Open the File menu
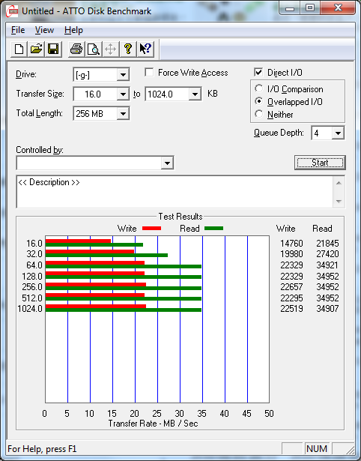 click(18, 30)
